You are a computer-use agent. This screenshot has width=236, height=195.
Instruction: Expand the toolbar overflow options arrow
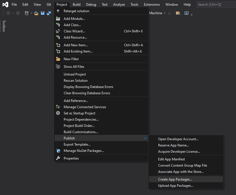pos(192,14)
